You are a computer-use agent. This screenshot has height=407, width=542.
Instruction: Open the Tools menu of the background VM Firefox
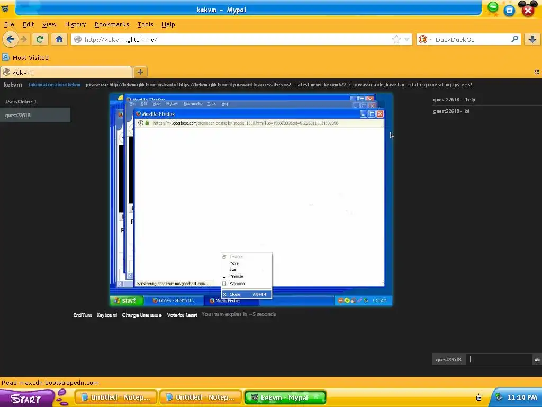coord(212,104)
